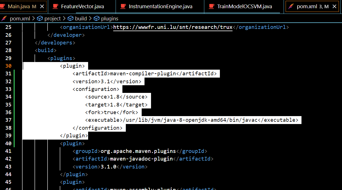
Task: Click the pom.xml icon in the breadcrumb bar
Action: [4, 18]
